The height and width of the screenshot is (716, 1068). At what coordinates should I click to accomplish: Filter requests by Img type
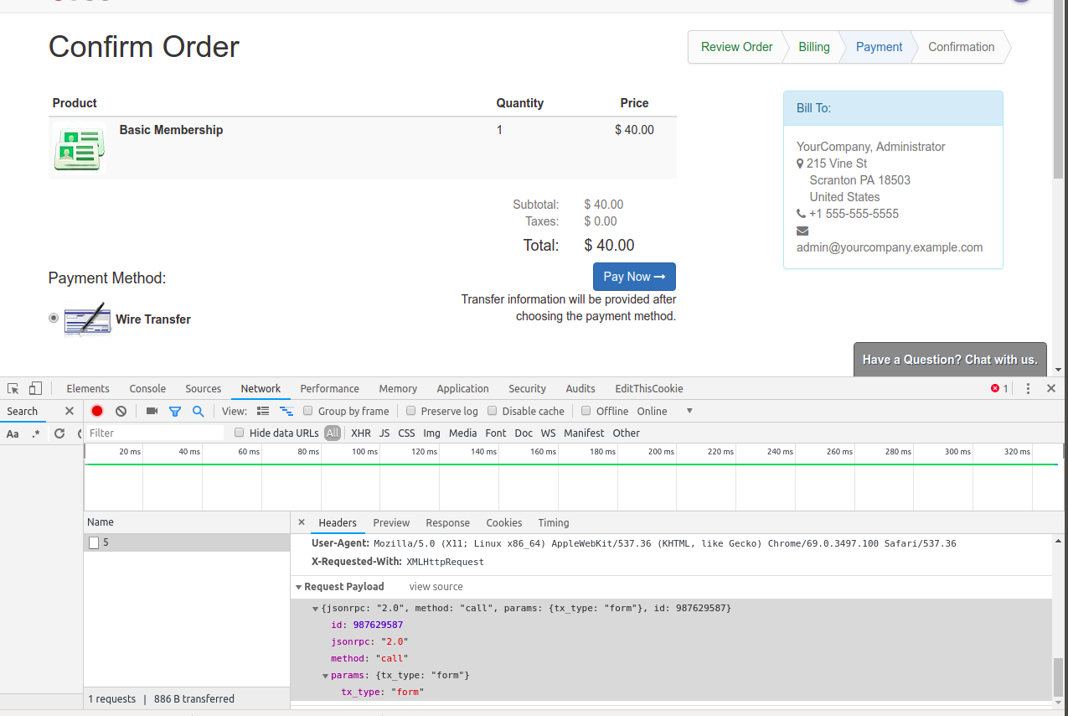[x=431, y=433]
